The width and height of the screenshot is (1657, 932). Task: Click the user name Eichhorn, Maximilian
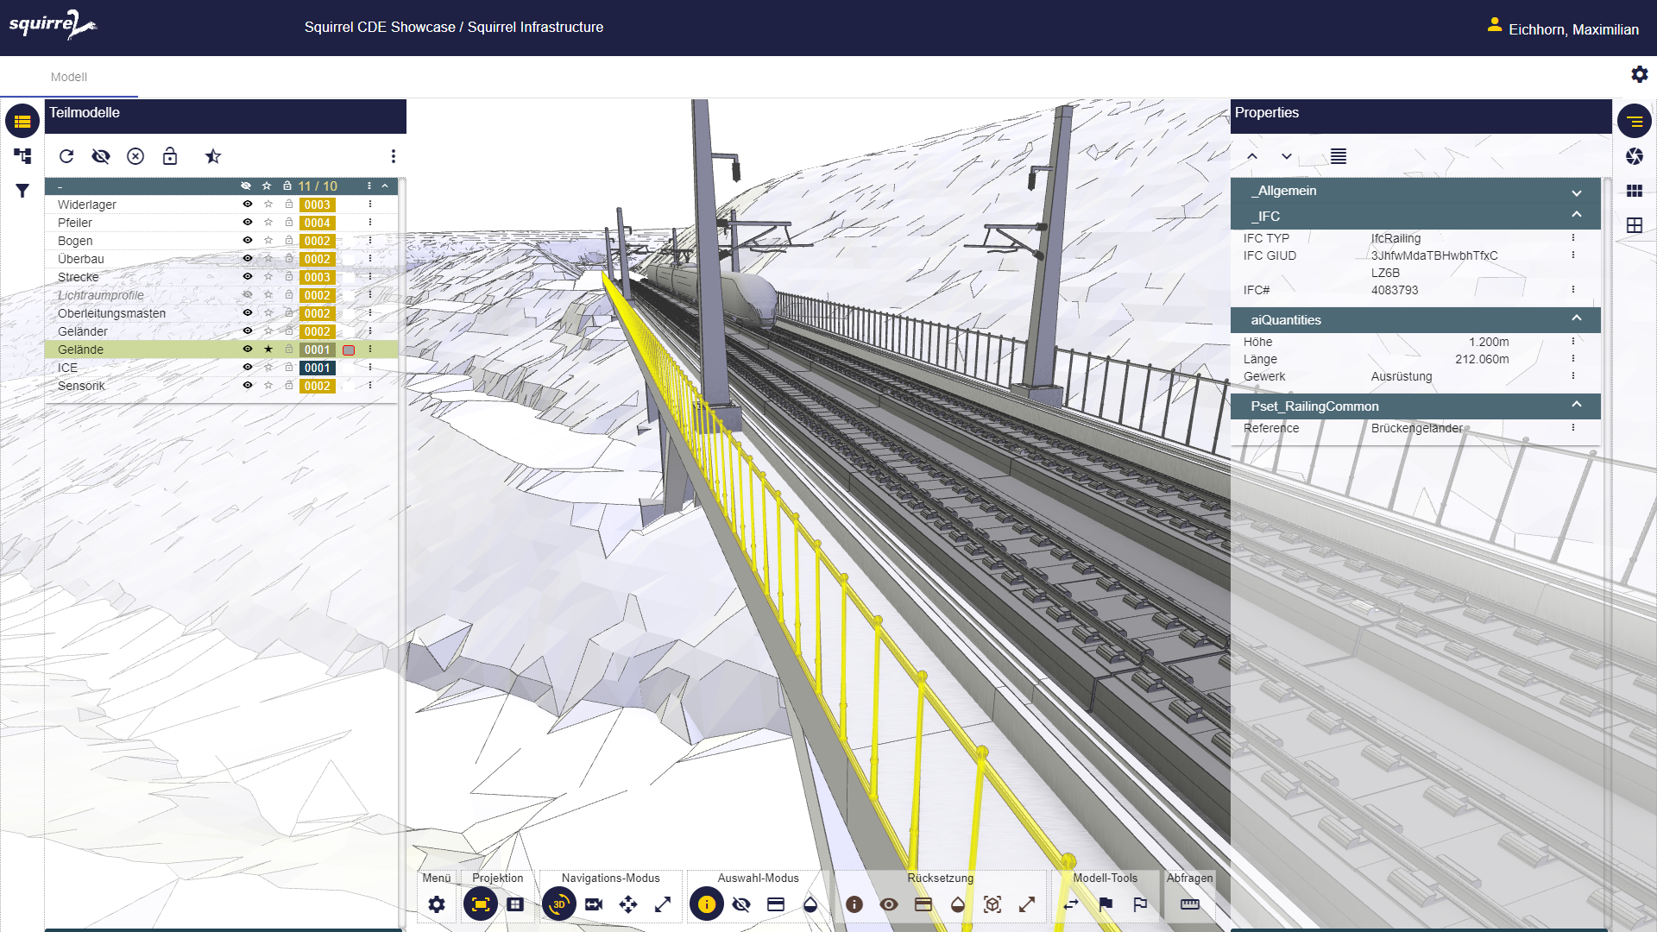pyautogui.click(x=1572, y=29)
